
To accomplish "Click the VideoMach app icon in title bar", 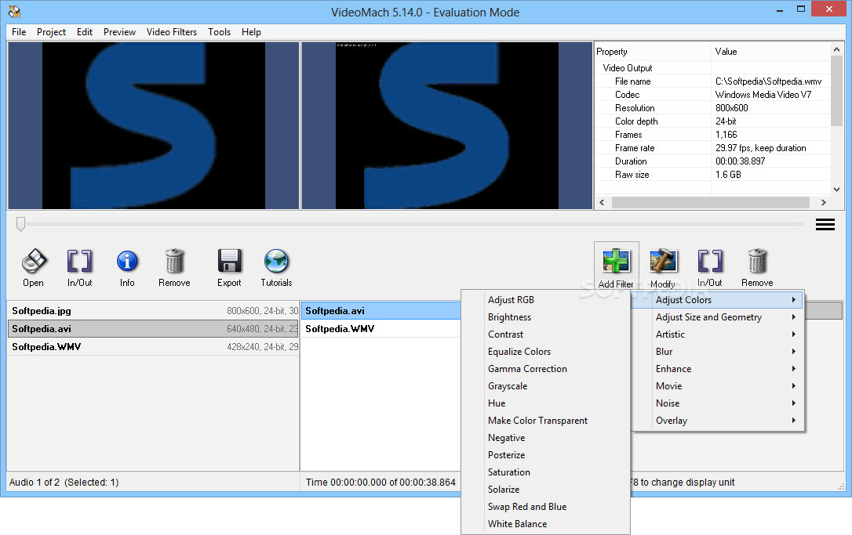I will (x=14, y=12).
